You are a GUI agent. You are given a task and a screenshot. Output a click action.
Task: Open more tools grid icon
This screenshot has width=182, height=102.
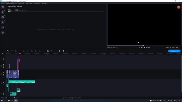coord(3,33)
